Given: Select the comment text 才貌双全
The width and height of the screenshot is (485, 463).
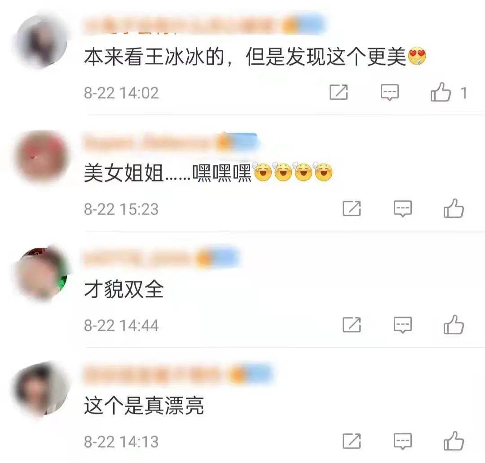Looking at the screenshot, I should pos(124,290).
